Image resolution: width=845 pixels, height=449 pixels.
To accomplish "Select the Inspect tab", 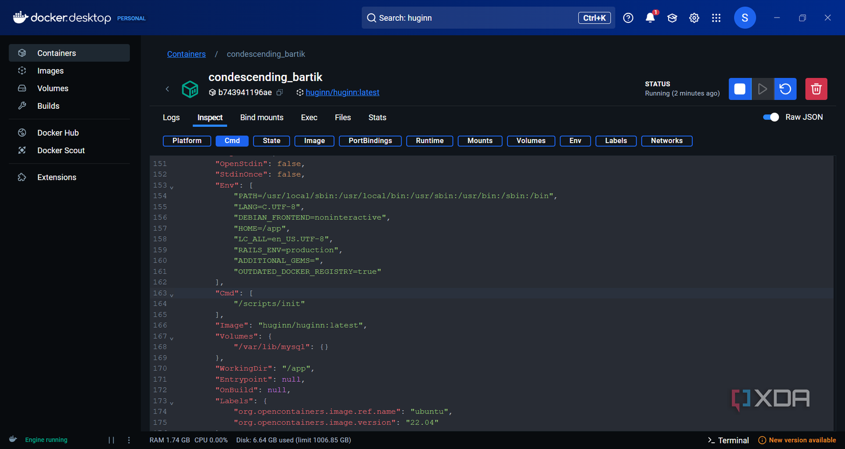I will [x=210, y=117].
